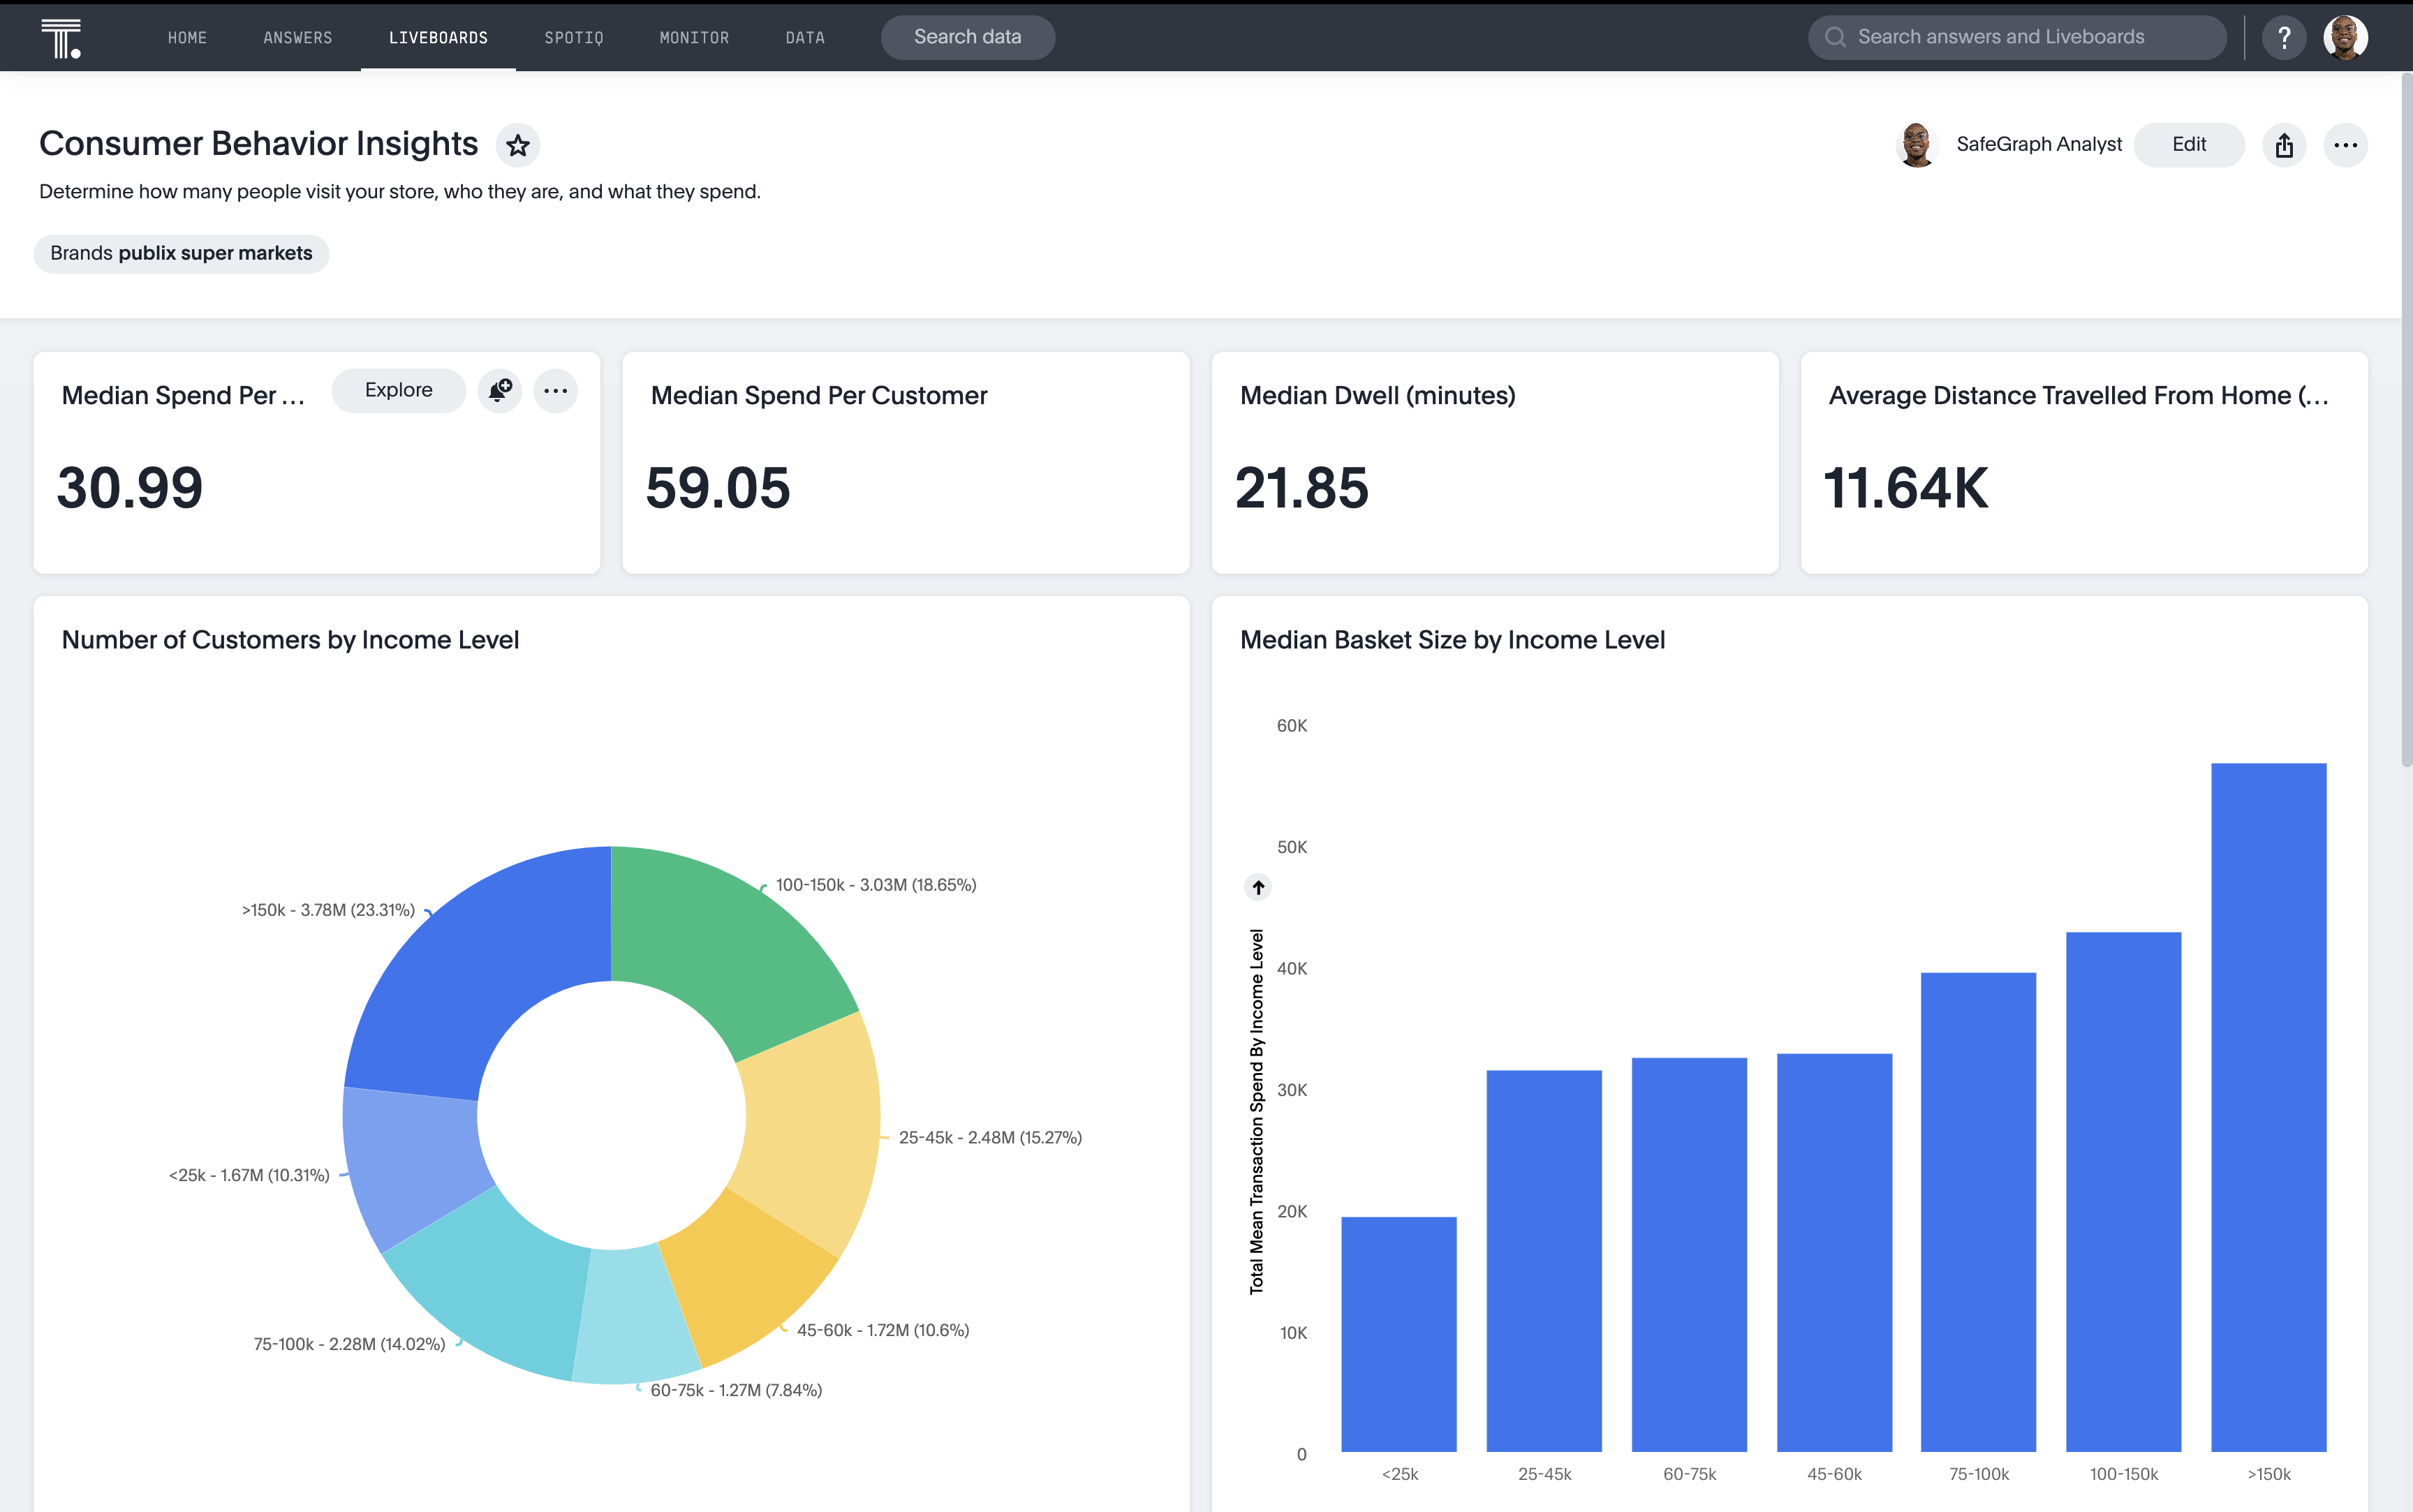Screen dimensions: 2413x1512
Task: Switch to the Answers tab
Action: click(x=297, y=38)
